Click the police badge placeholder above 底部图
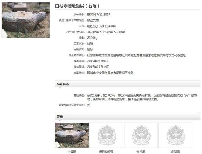Screen dimensions: 202x154 [175, 135]
